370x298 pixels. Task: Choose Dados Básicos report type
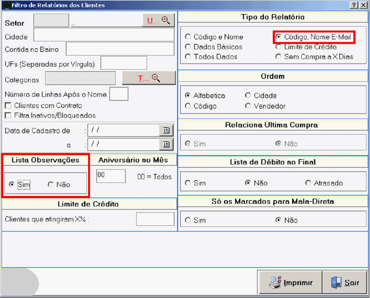188,47
